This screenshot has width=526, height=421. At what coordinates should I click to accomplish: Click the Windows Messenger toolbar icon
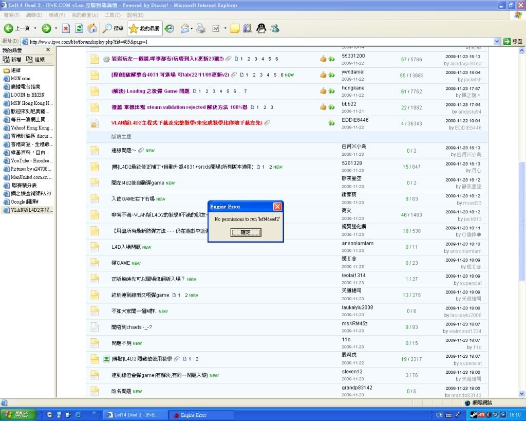275,28
